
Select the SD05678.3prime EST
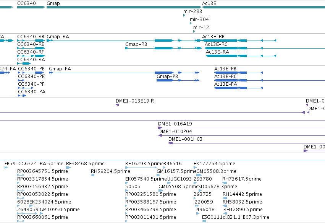point(200,190)
